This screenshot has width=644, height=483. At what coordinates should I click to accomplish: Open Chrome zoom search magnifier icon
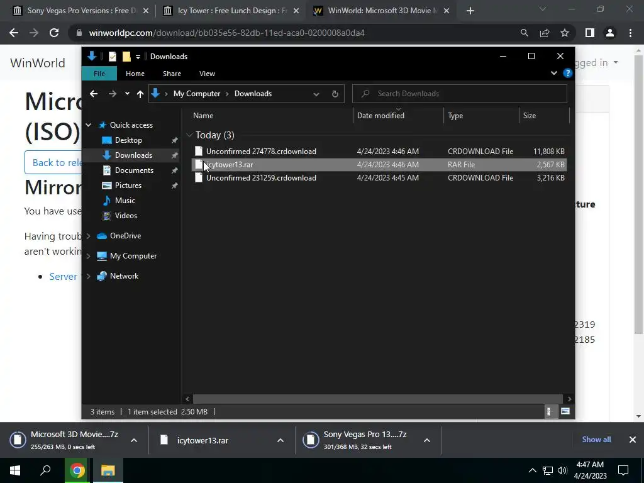[524, 33]
